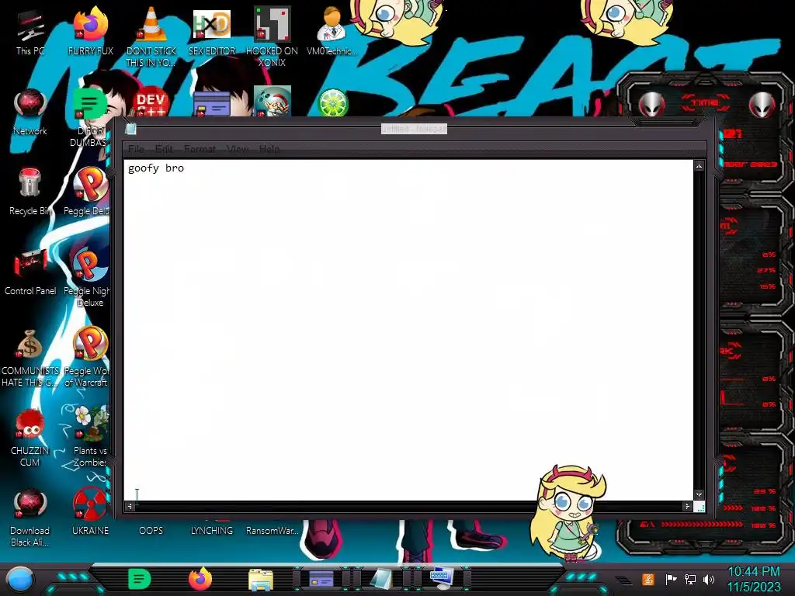795x596 pixels.
Task: Select the HxD hex editor desktop shortcut
Action: (x=212, y=31)
